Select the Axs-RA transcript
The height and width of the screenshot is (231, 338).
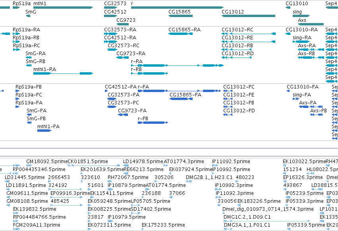click(311, 50)
